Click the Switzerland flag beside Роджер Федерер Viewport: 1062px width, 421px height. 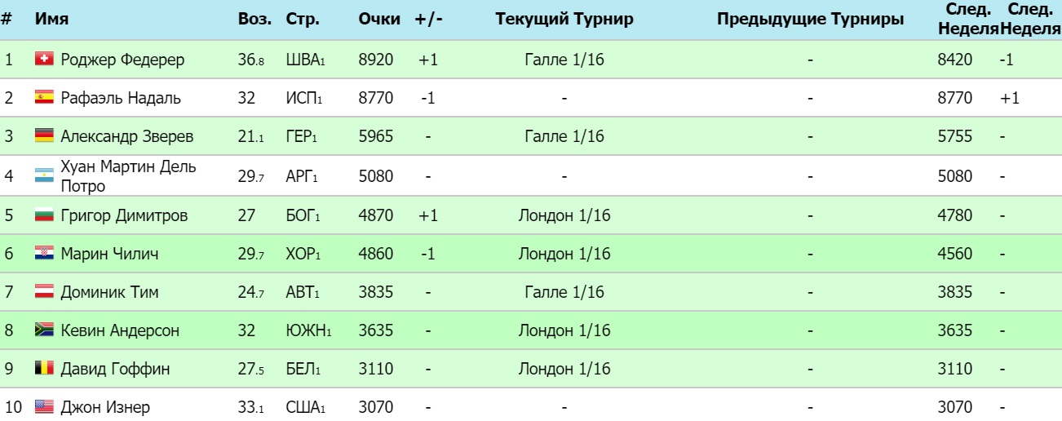(44, 60)
